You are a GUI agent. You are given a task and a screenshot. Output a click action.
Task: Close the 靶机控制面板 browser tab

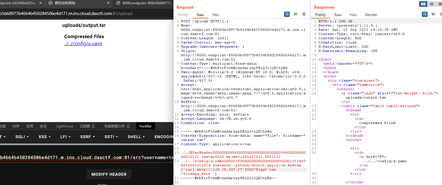[x=109, y=3]
